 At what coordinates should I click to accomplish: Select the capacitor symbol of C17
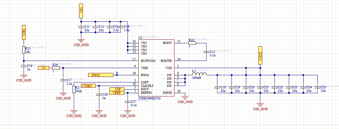[x=63, y=80]
